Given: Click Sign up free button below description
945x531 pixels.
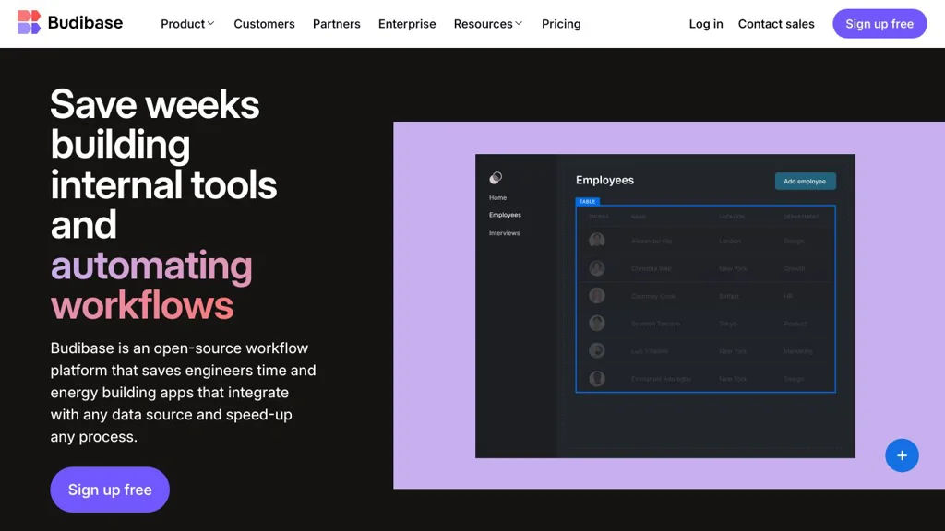Looking at the screenshot, I should click(x=110, y=490).
